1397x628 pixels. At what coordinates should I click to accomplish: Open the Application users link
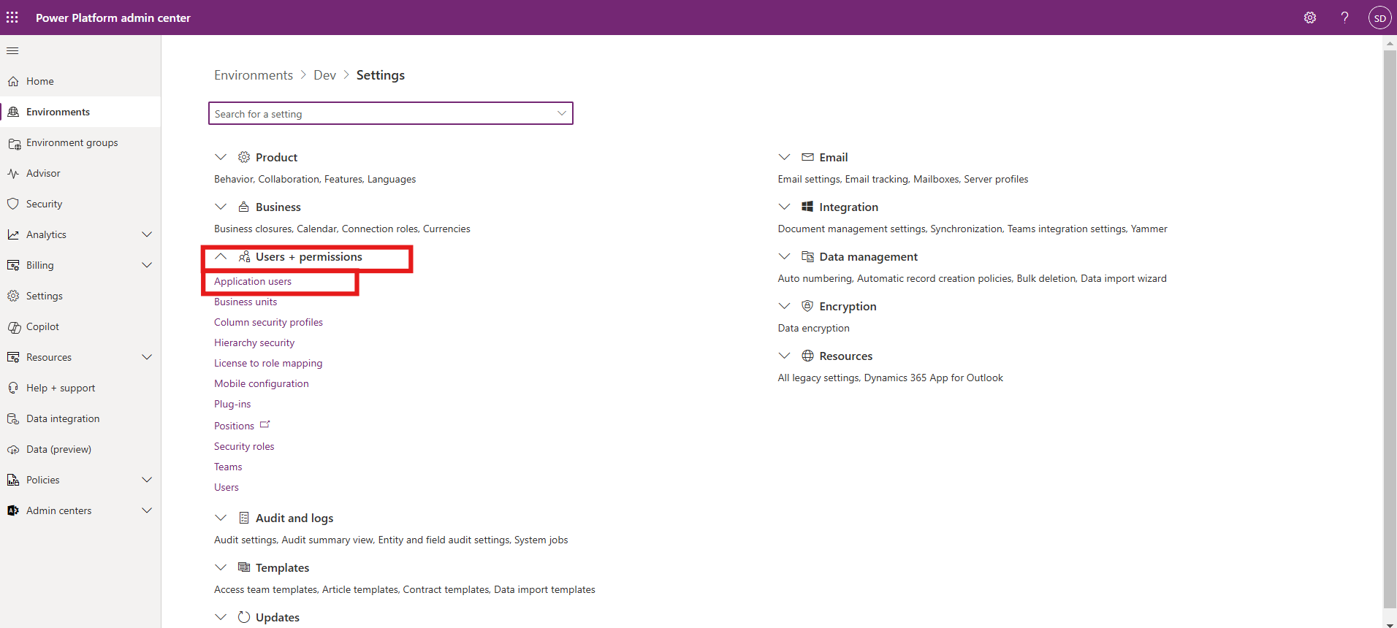[253, 282]
